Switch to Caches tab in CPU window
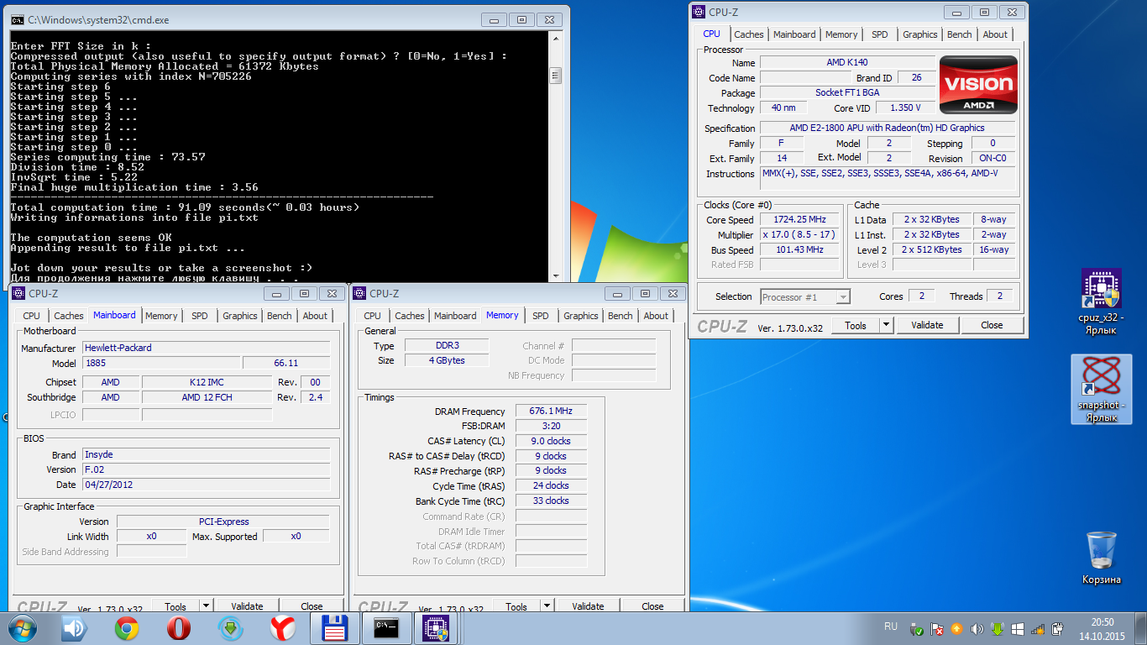1147x645 pixels. pos(749,34)
